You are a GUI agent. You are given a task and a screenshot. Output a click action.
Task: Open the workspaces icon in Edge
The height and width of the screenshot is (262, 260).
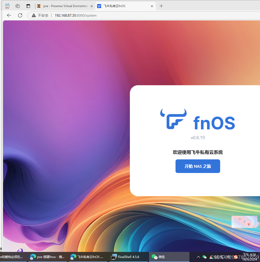click(x=18, y=6)
